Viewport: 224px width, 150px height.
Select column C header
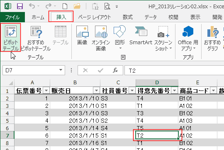(118, 83)
